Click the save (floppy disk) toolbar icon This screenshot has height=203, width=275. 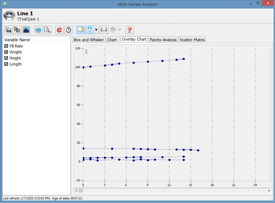tap(8, 30)
